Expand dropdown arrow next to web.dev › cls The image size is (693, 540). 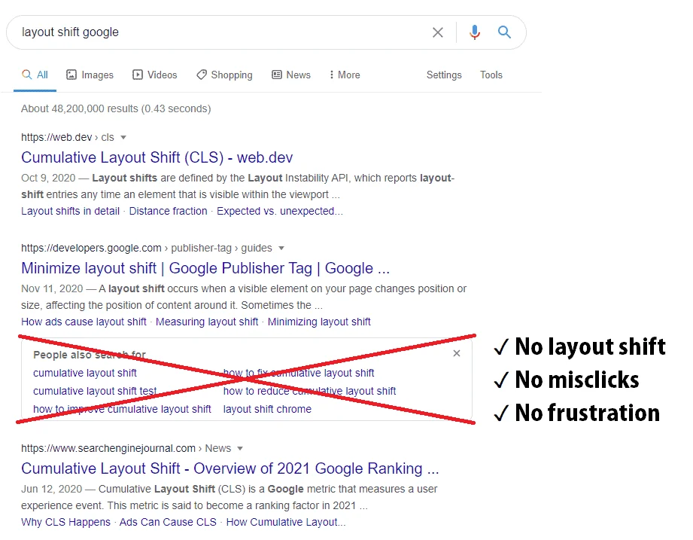(123, 138)
